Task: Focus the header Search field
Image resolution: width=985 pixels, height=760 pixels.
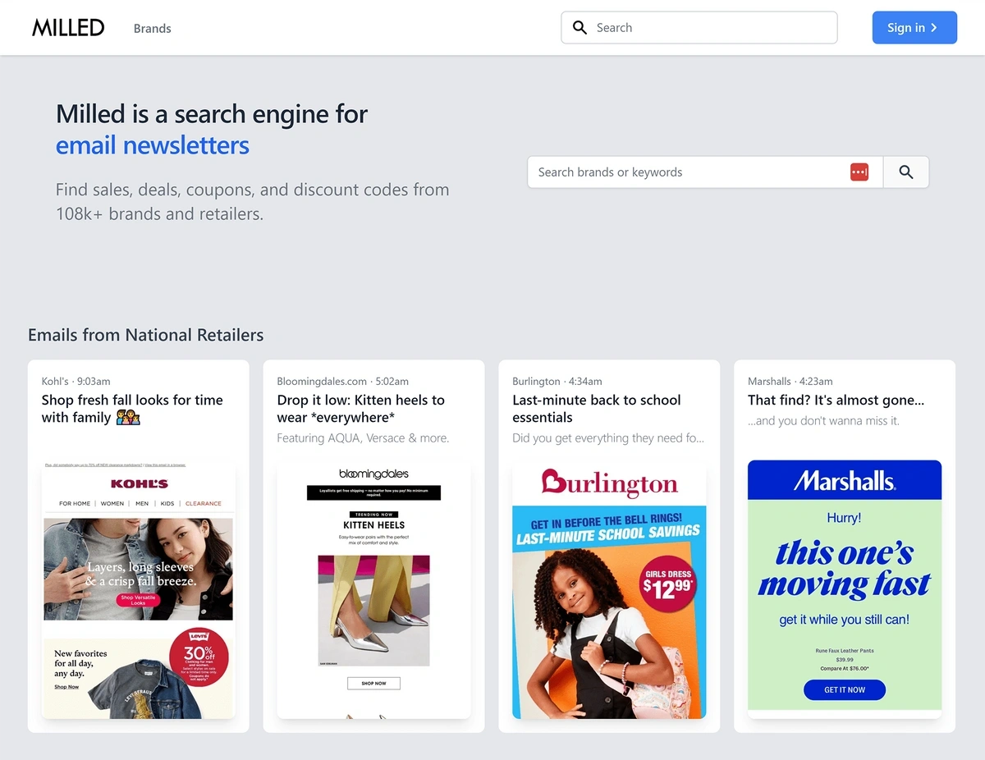Action: (699, 28)
